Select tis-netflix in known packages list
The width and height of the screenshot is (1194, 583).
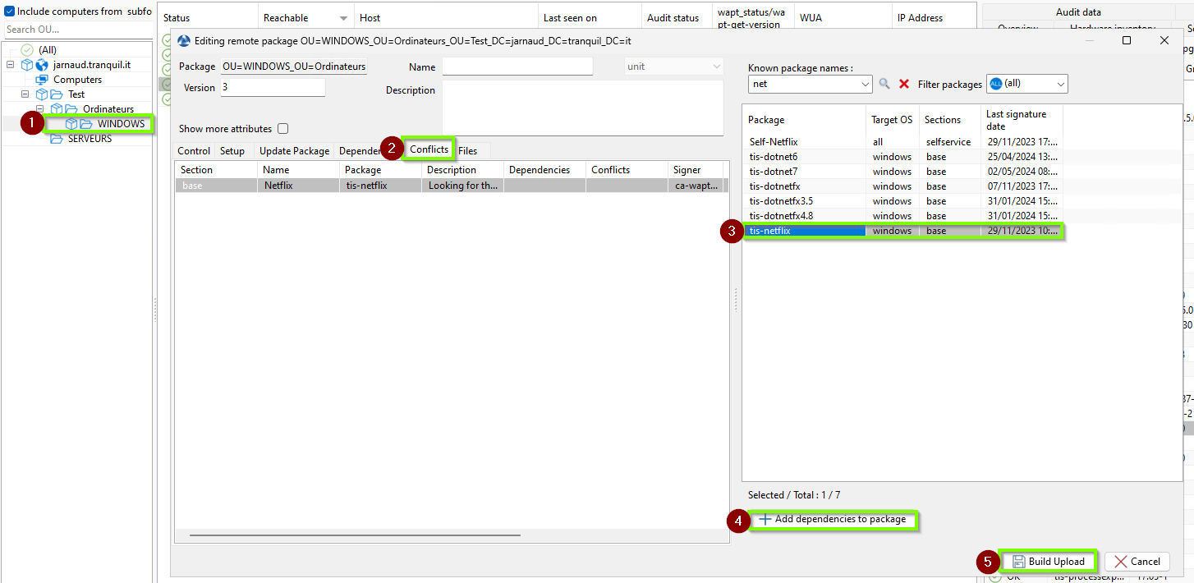tap(902, 231)
